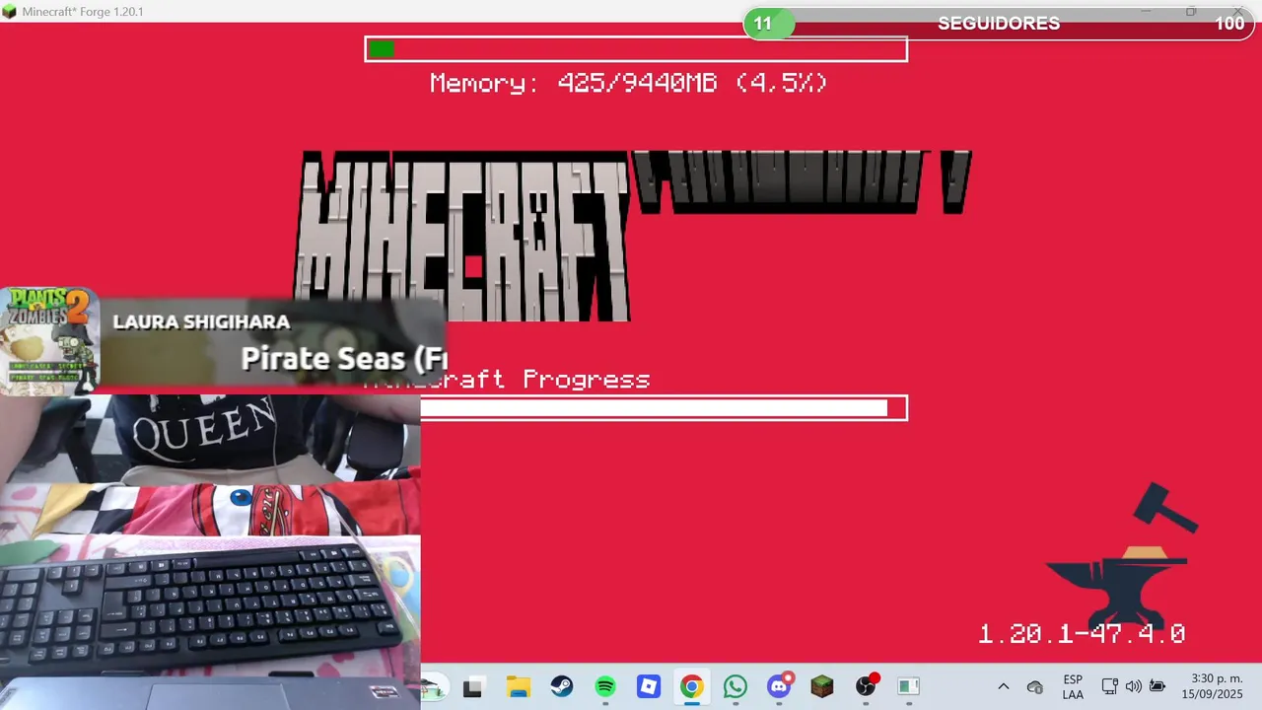
Task: Click the follower count 11 badge
Action: coord(764,23)
